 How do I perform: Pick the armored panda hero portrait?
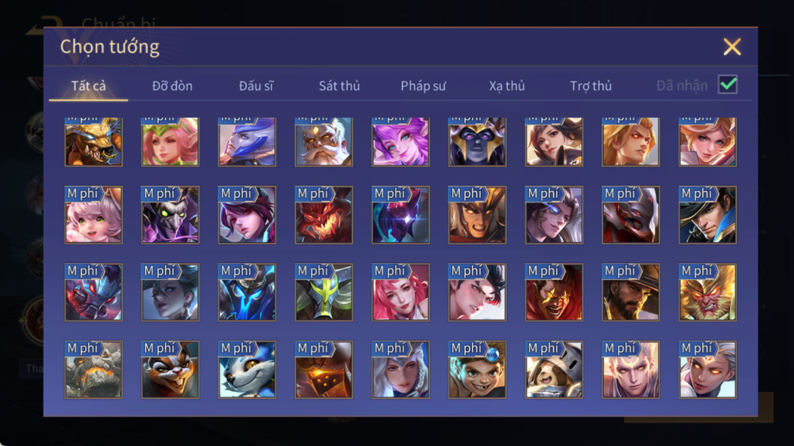click(554, 369)
